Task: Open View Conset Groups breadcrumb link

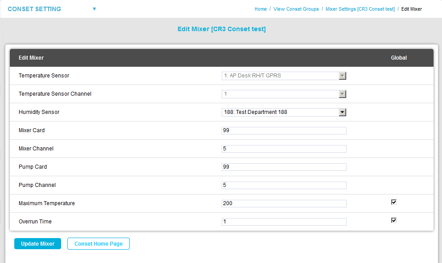Action: tap(296, 9)
